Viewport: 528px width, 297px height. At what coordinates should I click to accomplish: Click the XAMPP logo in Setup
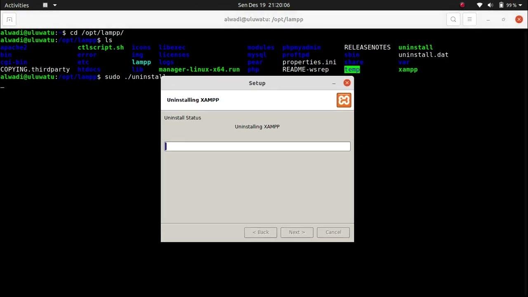[344, 100]
